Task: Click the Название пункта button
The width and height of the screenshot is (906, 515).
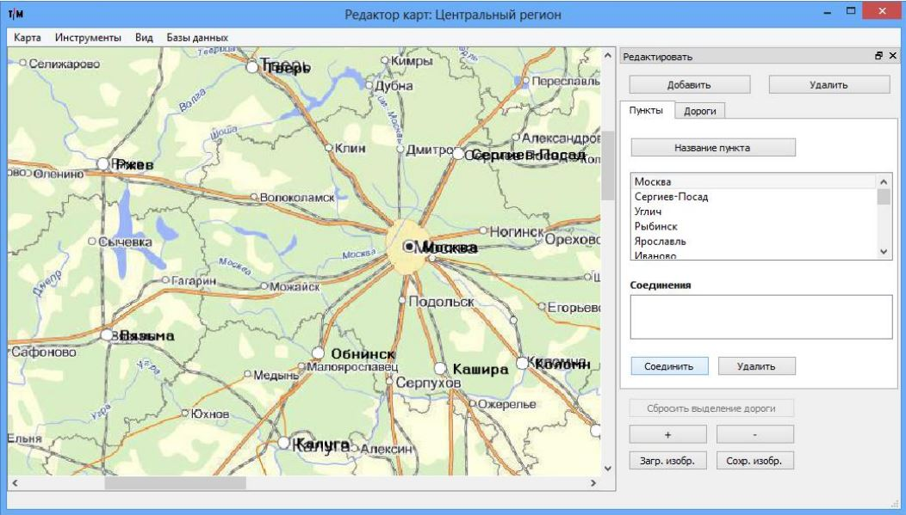Action: click(x=712, y=147)
